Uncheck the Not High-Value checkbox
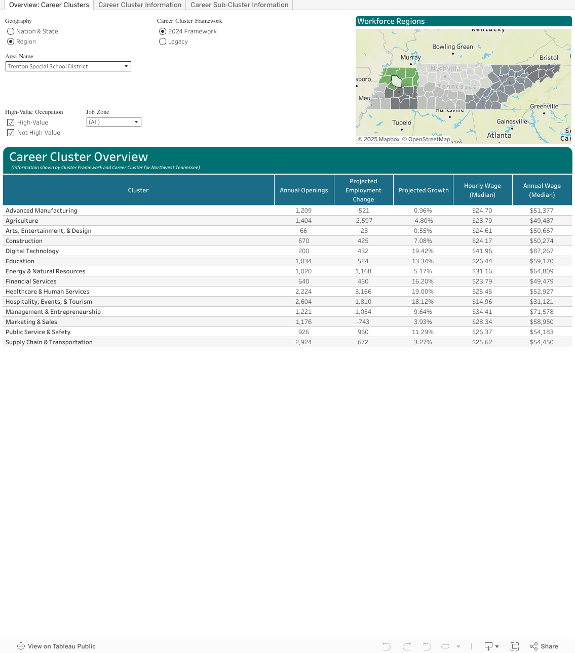This screenshot has height=653, width=575. pos(11,133)
